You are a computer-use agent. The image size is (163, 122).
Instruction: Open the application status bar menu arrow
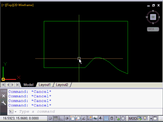[x=151, y=119]
